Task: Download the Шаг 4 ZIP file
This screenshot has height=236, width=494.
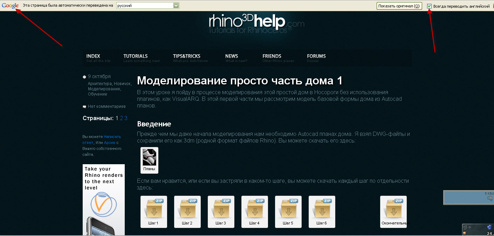Action: (x=254, y=211)
